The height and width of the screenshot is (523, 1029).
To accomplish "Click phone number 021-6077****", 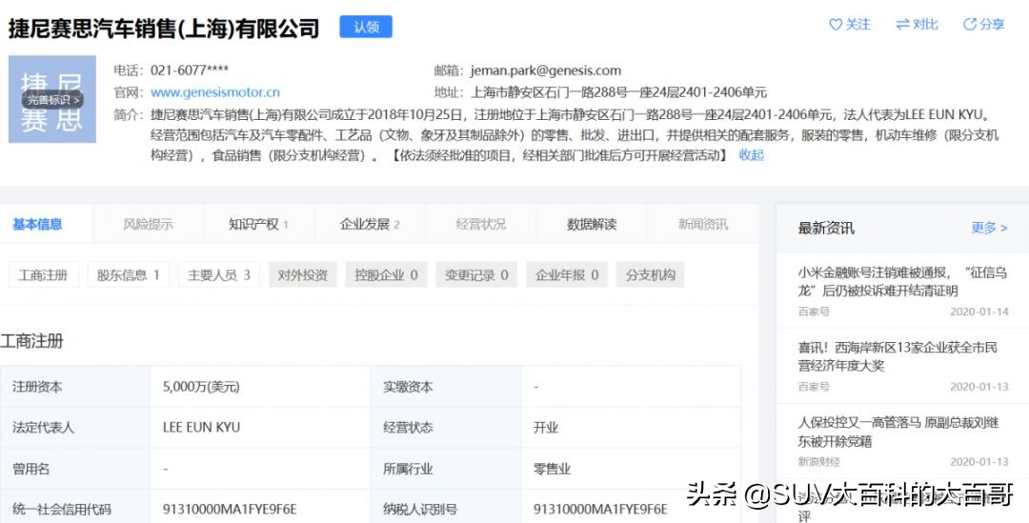I will [190, 70].
